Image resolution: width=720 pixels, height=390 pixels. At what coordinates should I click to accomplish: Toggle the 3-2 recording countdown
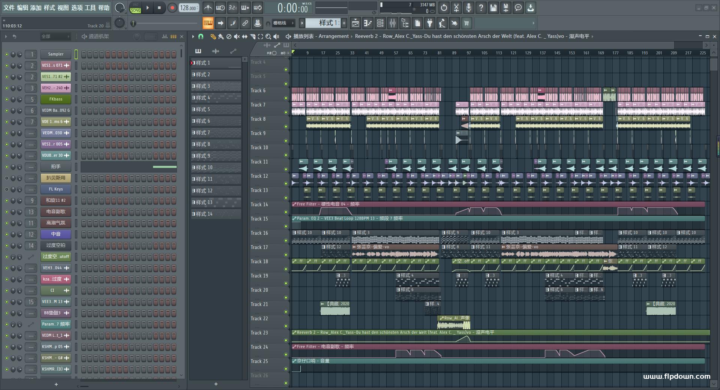(232, 7)
